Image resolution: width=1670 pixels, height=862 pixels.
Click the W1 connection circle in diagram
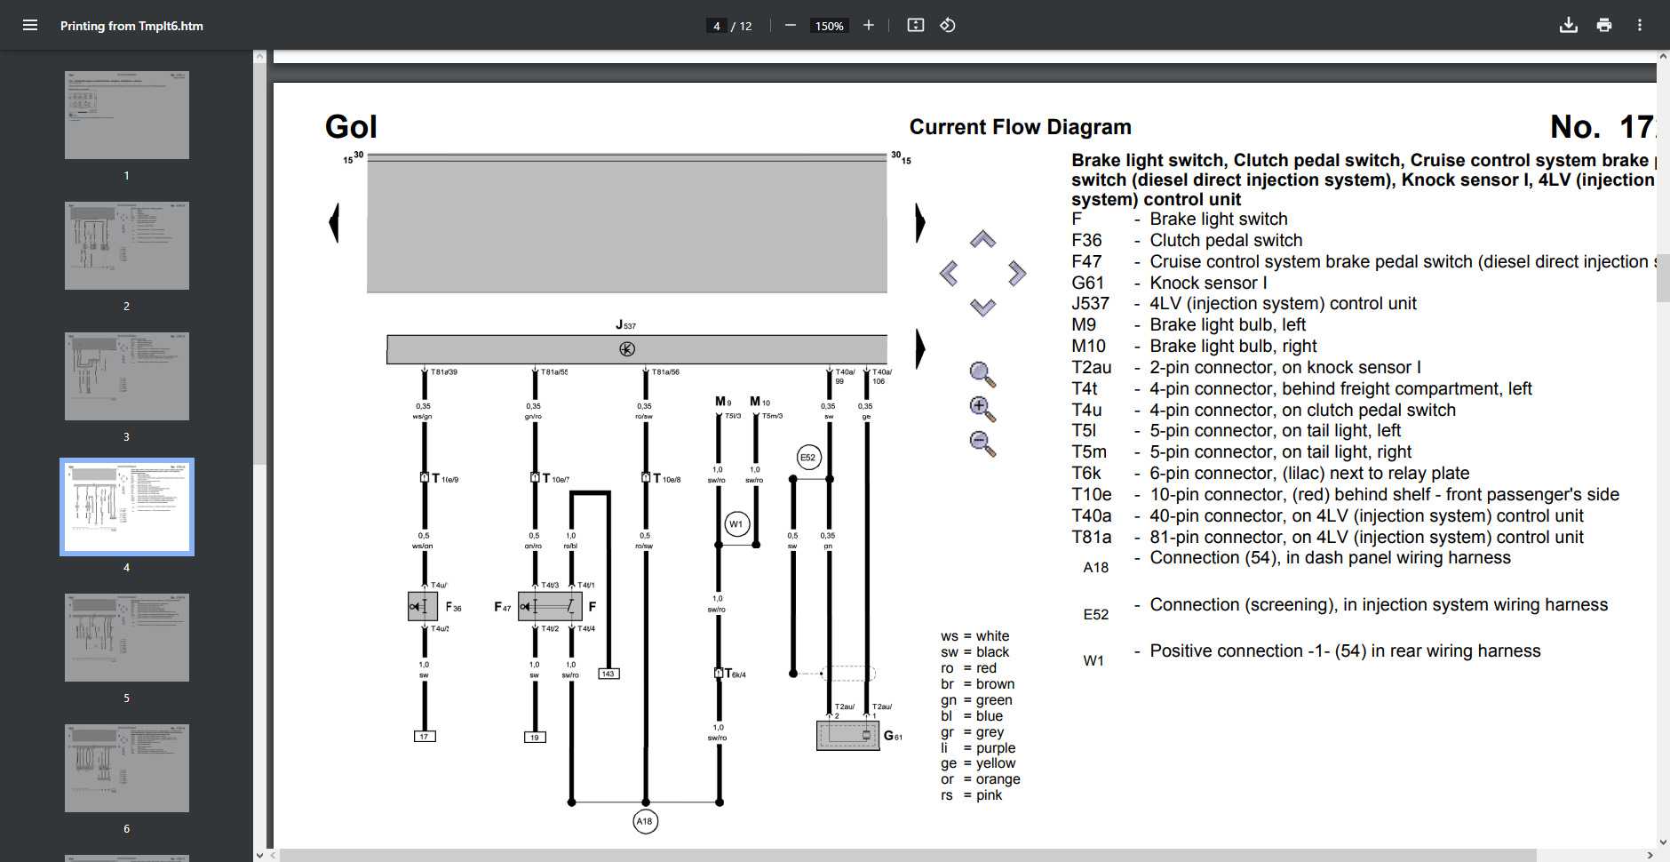click(736, 524)
